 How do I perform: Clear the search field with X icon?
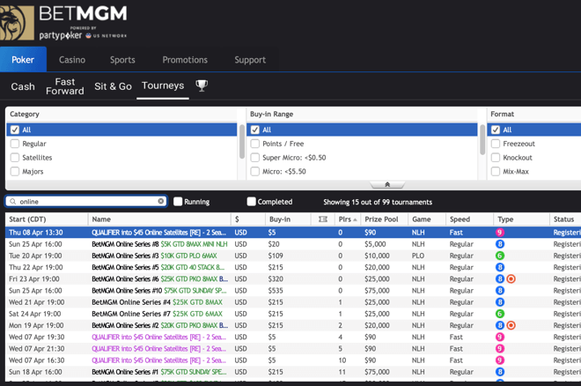(x=161, y=201)
